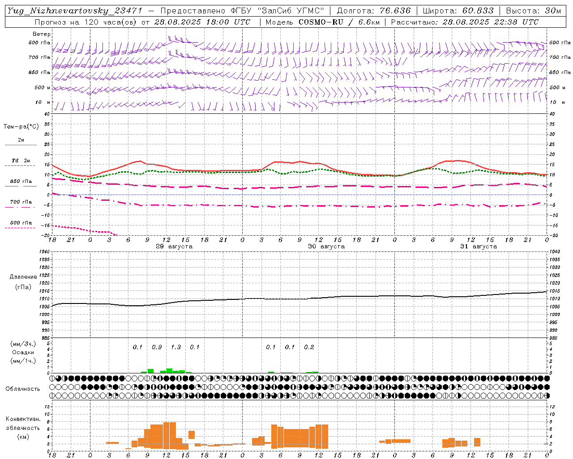Click the (мм/3ч.) precipitation unit label
573x459 pixels.
(x=23, y=344)
